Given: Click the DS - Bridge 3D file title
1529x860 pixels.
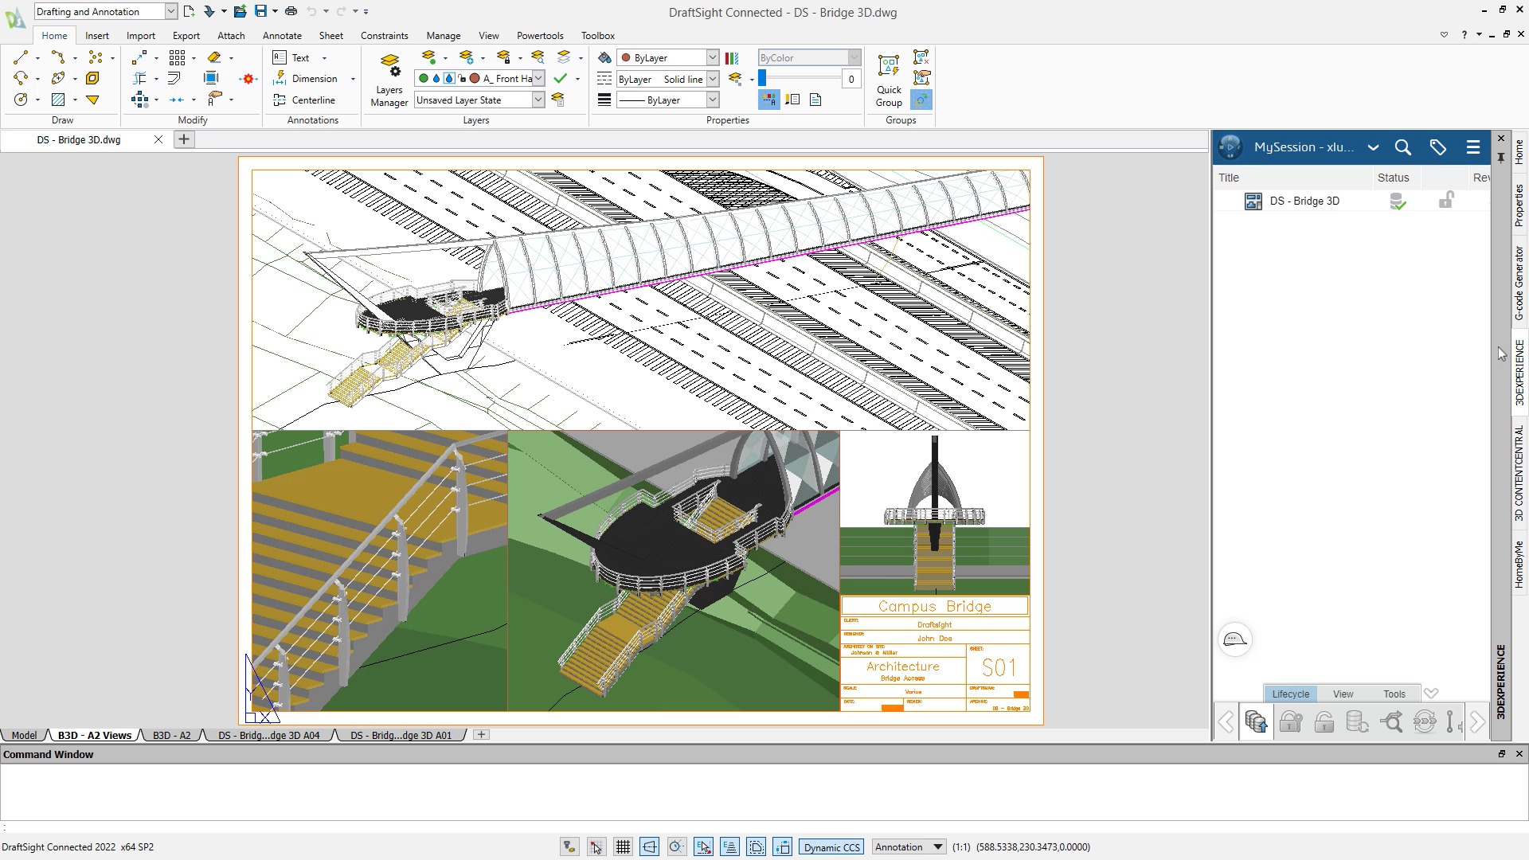Looking at the screenshot, I should click(x=1305, y=201).
